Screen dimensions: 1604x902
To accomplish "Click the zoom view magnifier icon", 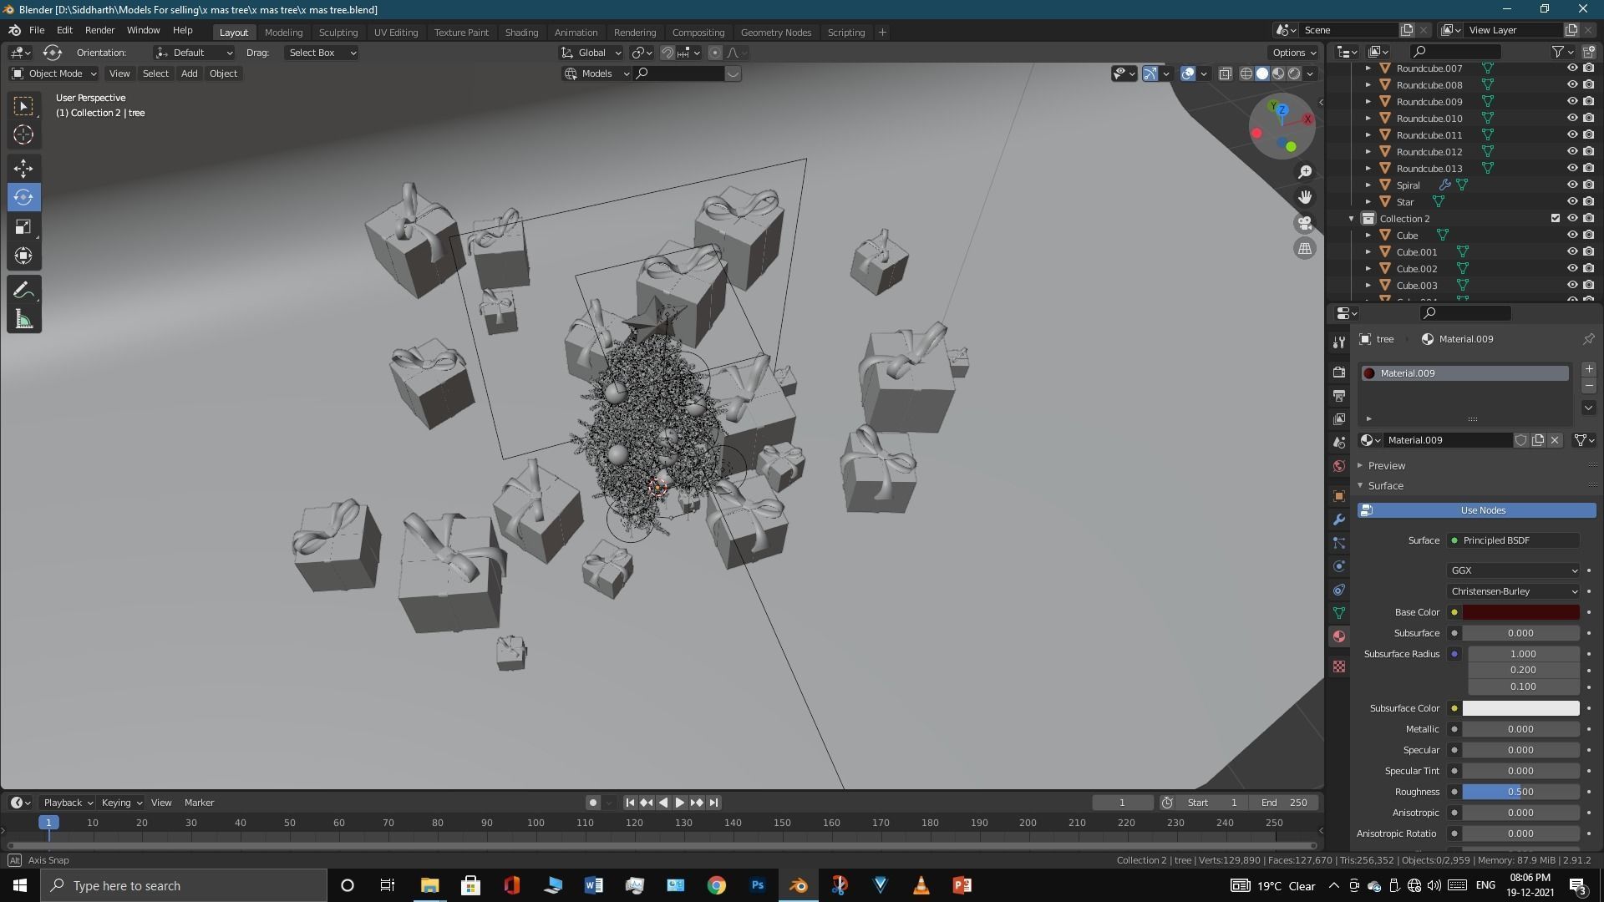I will 1305,171.
